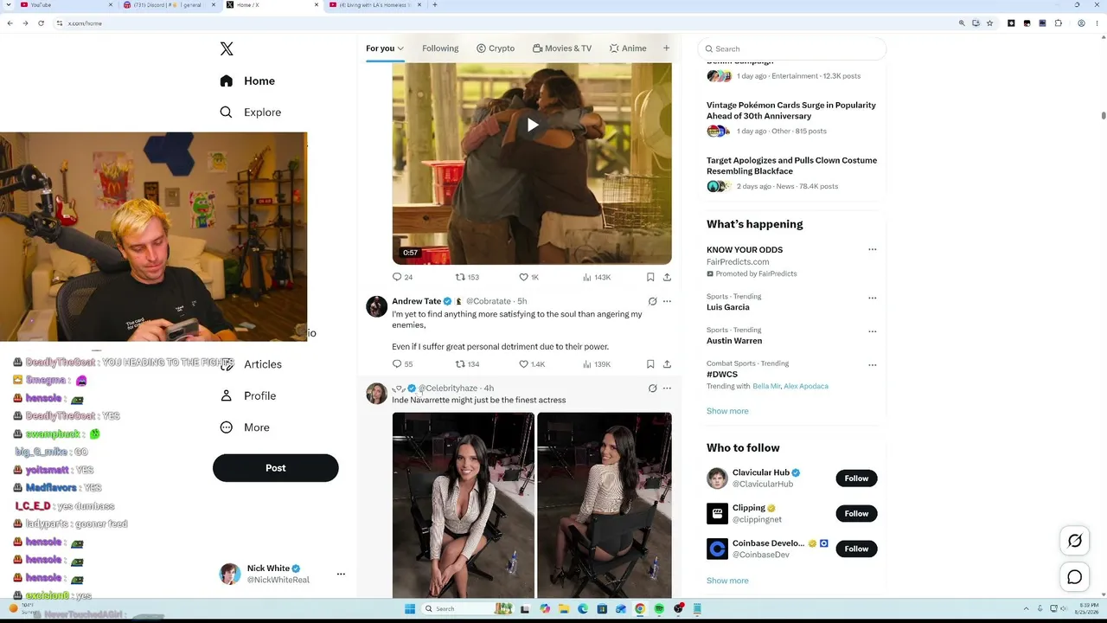Switch to the Discord browser tab
The width and height of the screenshot is (1107, 623).
pyautogui.click(x=169, y=5)
